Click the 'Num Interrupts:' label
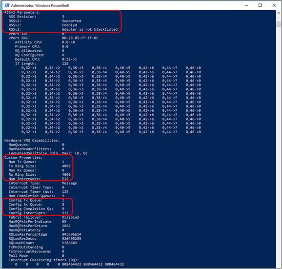Viewport: 282px width, 269px height. 24,179
